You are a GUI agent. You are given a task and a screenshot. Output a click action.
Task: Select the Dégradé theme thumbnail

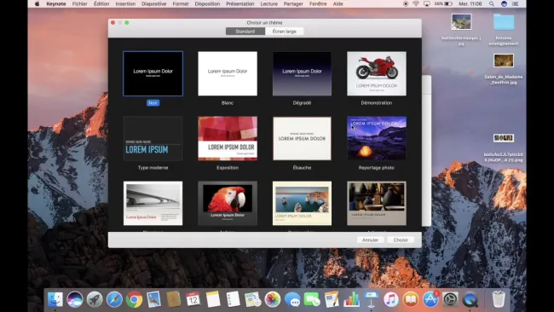pyautogui.click(x=302, y=73)
